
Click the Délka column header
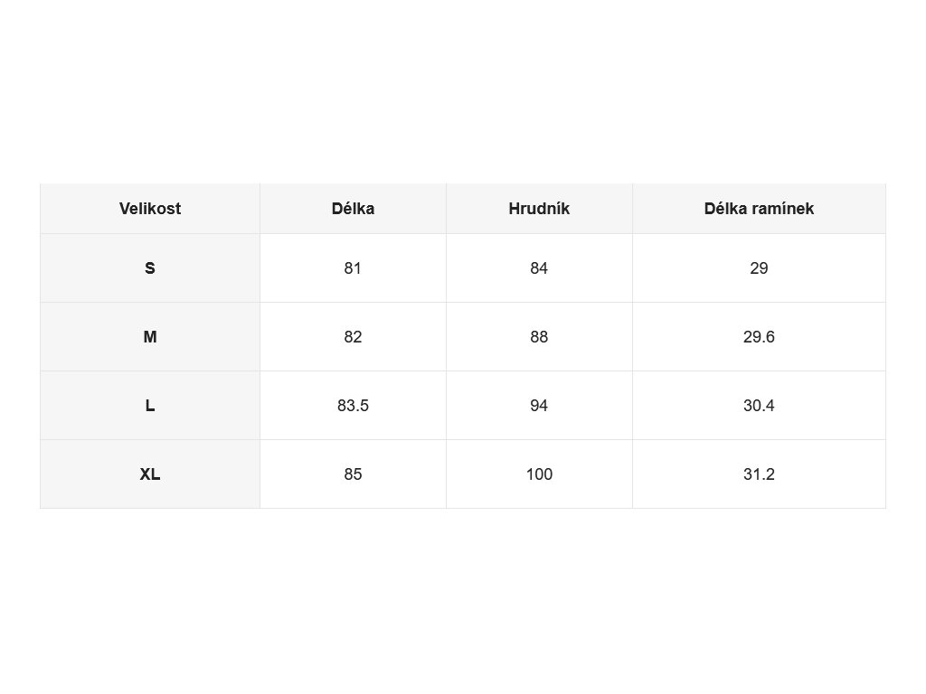tap(354, 209)
